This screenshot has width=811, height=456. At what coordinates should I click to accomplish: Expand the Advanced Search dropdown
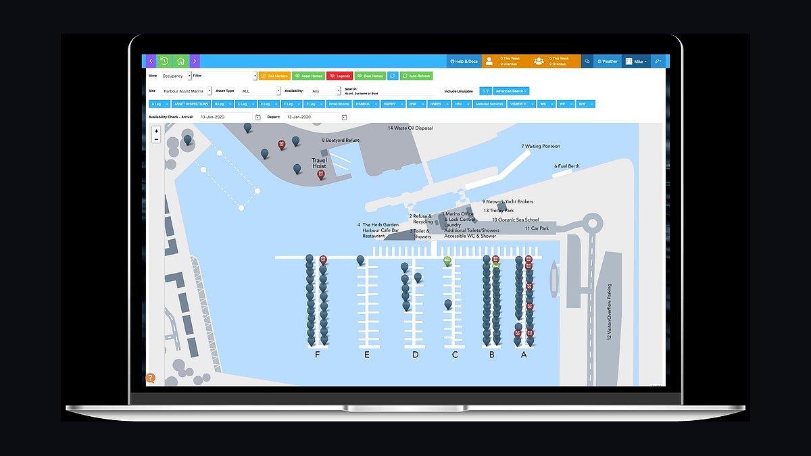(x=511, y=91)
